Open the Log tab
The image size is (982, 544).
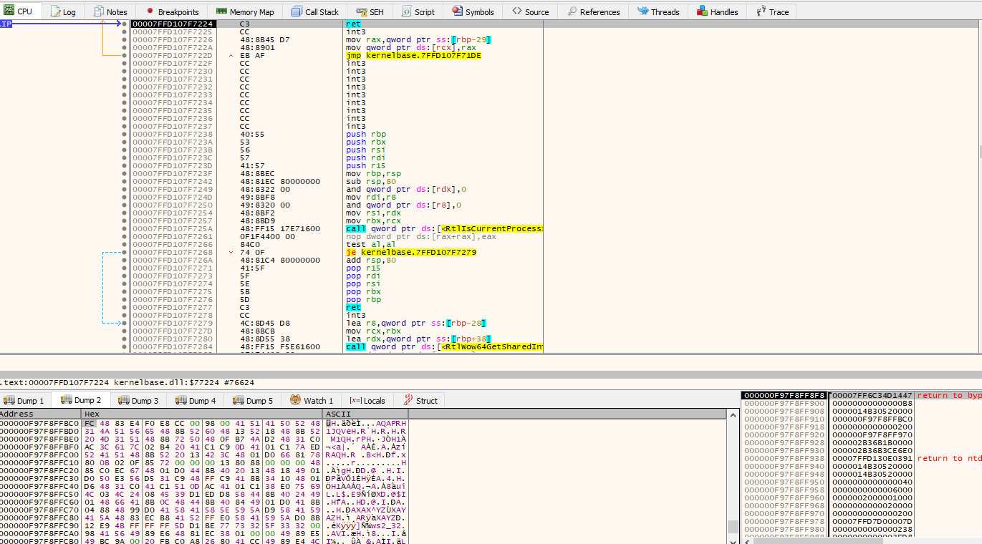(x=63, y=11)
